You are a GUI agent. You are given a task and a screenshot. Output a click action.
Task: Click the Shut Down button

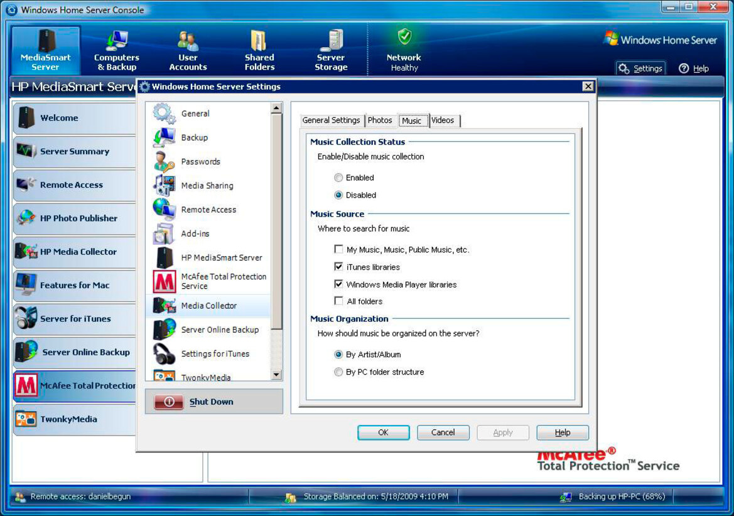(214, 401)
